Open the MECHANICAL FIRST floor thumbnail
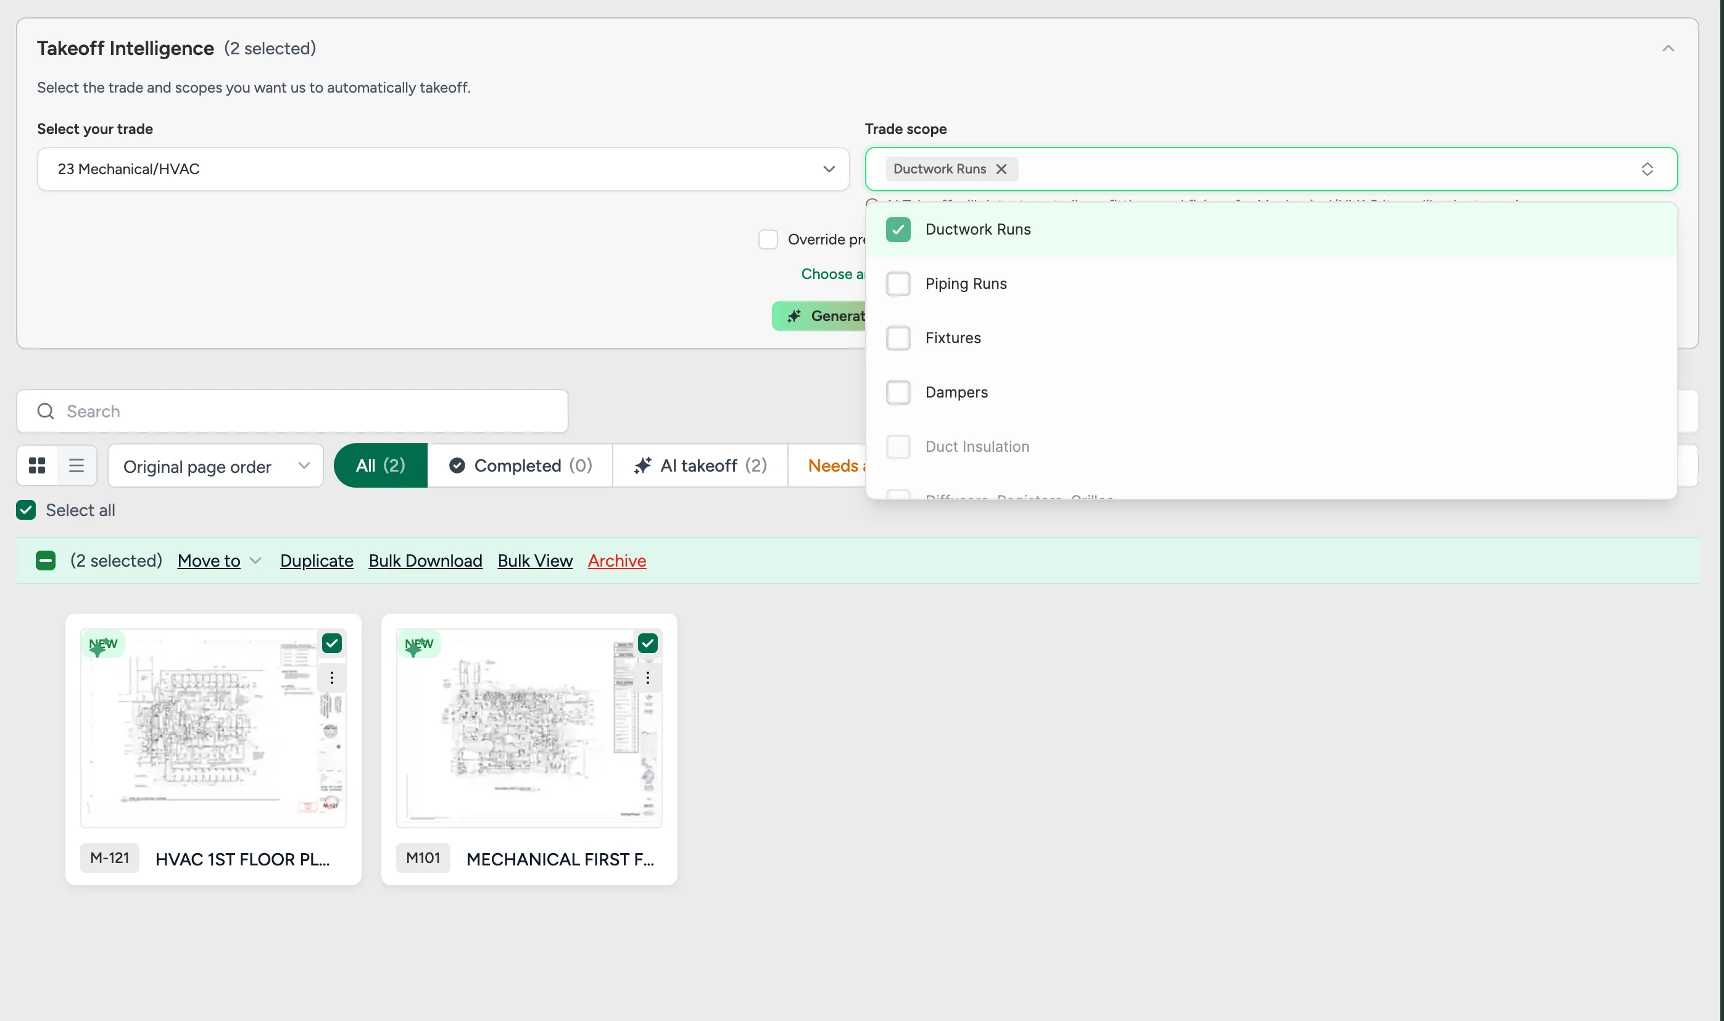Image resolution: width=1724 pixels, height=1021 pixels. (529, 728)
